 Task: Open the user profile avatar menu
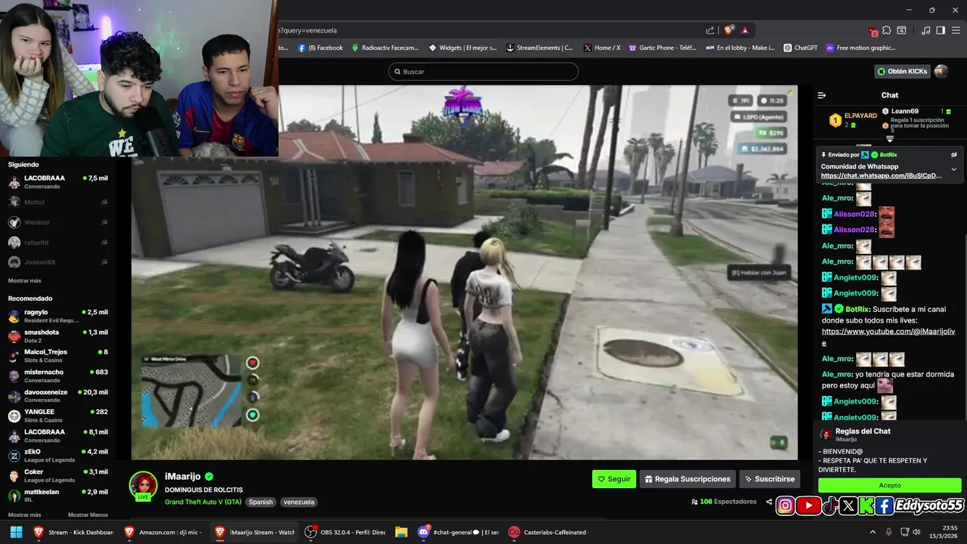[941, 71]
